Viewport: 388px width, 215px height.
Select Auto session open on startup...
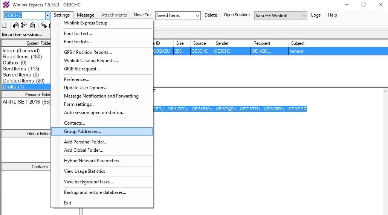[102, 113]
